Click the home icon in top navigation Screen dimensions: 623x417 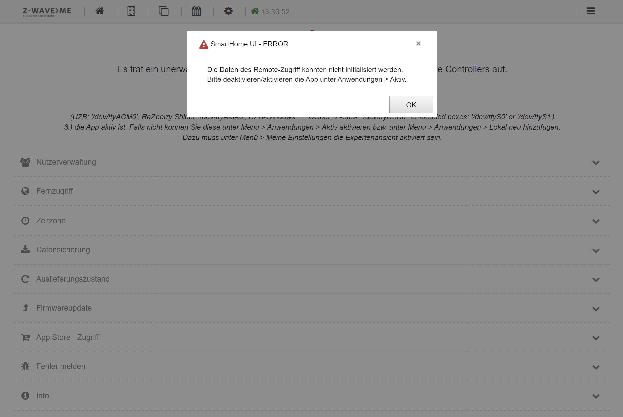99,11
